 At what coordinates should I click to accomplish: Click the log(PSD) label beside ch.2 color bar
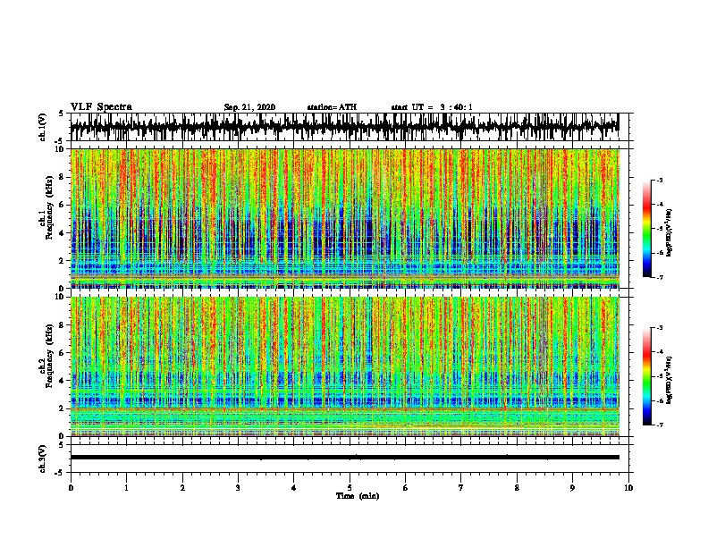click(x=670, y=380)
